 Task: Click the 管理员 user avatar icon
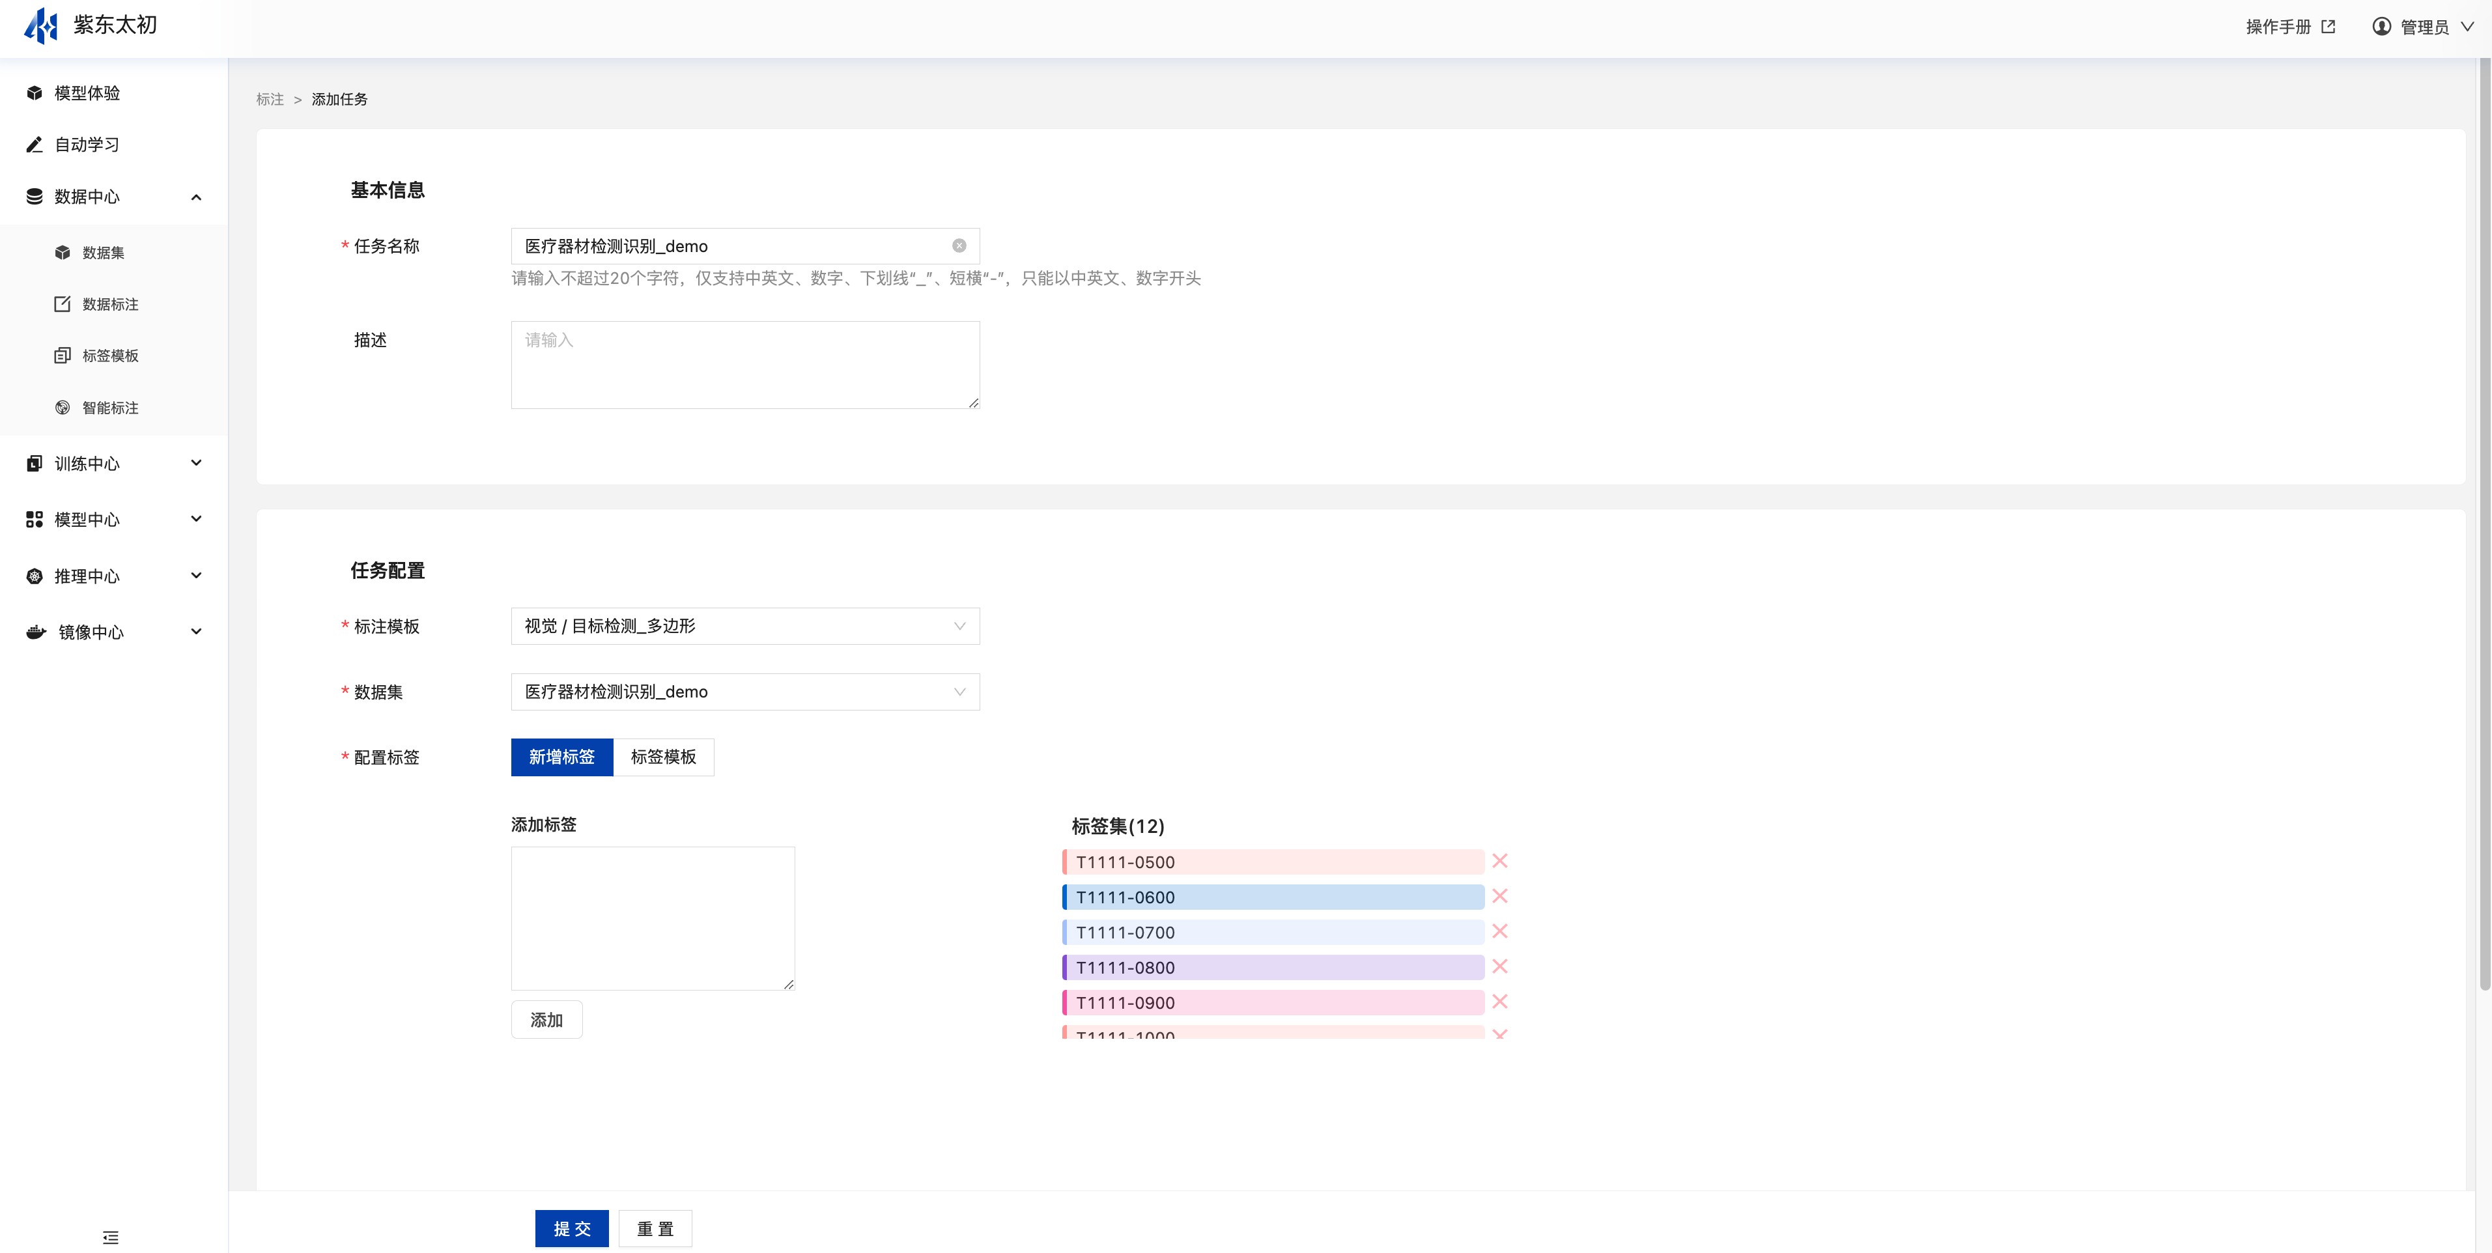(x=2382, y=26)
